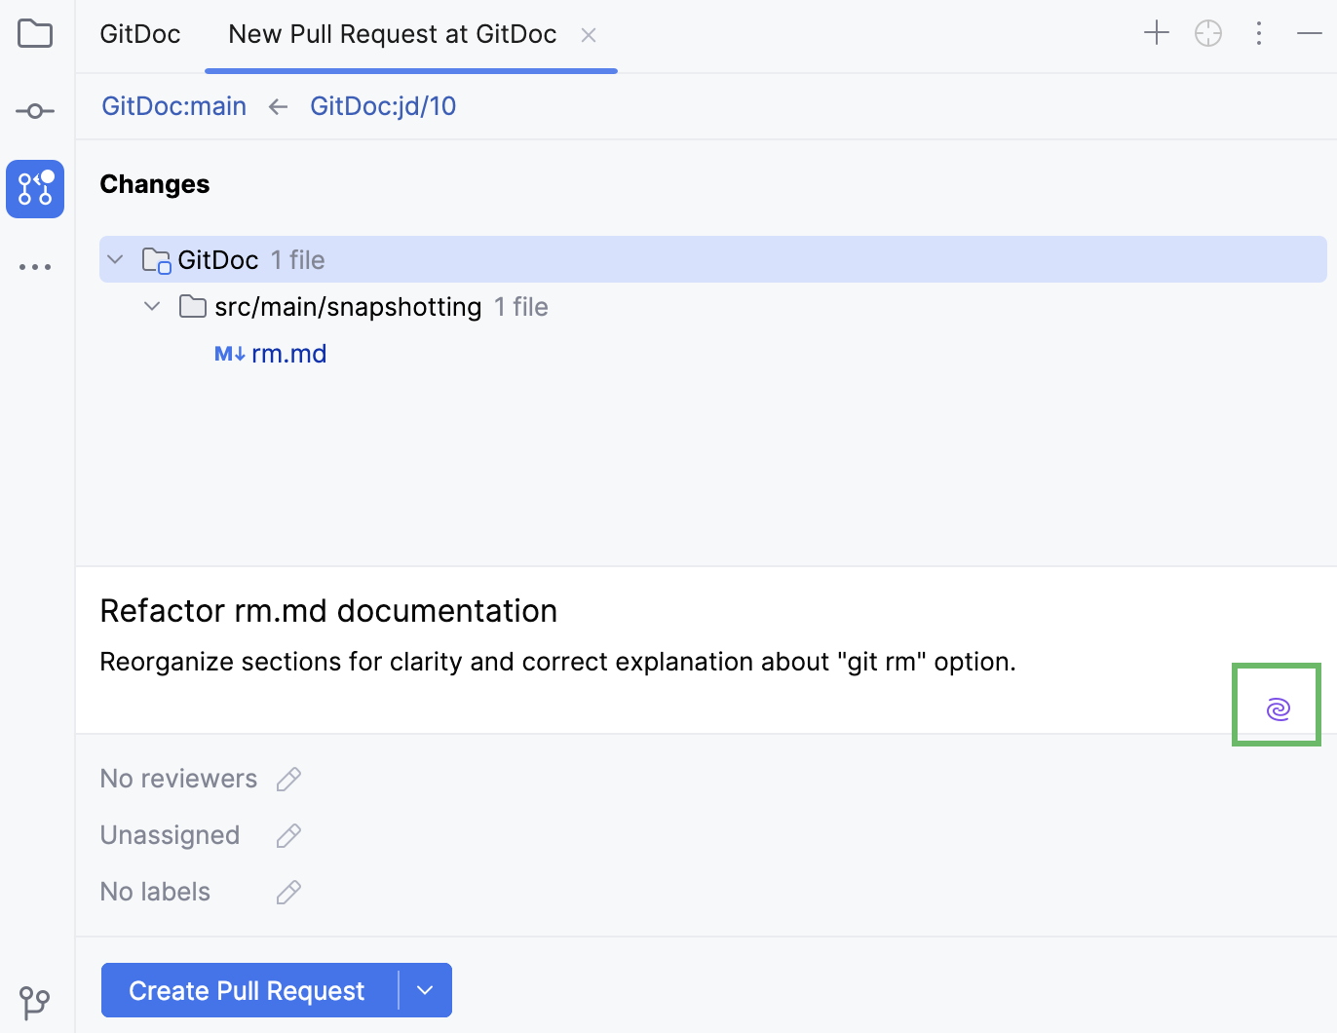This screenshot has height=1033, width=1337.
Task: Click the left arrow between branches
Action: click(279, 106)
